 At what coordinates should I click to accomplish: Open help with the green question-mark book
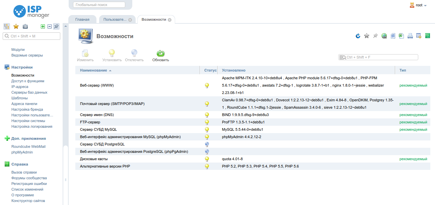427,36
